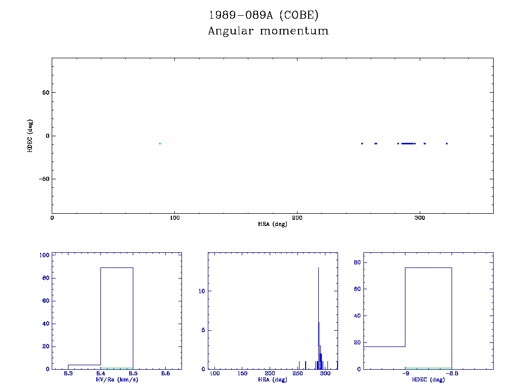
Task: Click the dense blue cluster in scatter plot
Action: 407,144
